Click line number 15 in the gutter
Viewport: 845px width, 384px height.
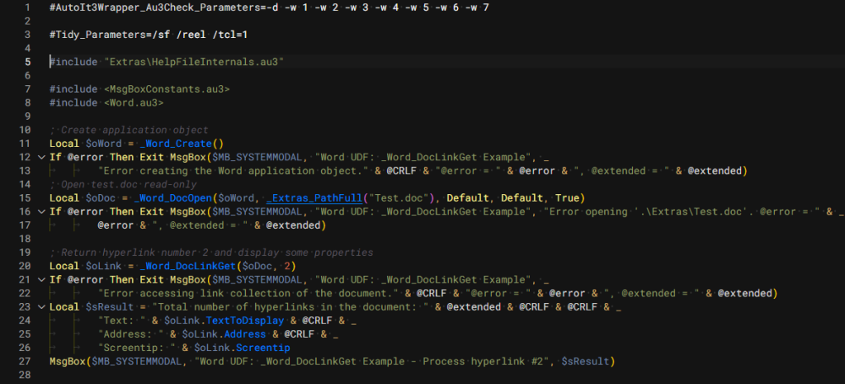click(x=25, y=198)
